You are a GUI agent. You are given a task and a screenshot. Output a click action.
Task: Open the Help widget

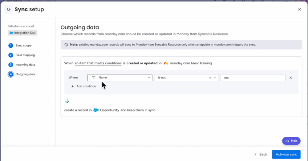[291, 141]
